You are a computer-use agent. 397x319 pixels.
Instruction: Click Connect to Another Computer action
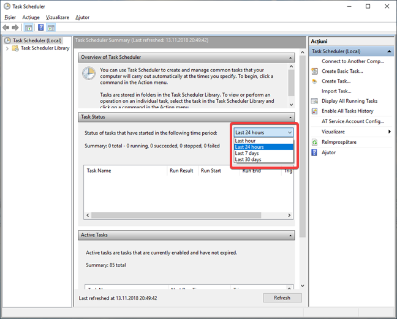tap(353, 61)
